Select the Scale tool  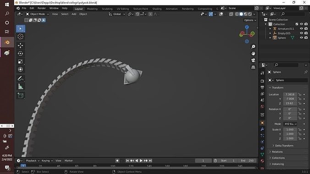(20, 62)
